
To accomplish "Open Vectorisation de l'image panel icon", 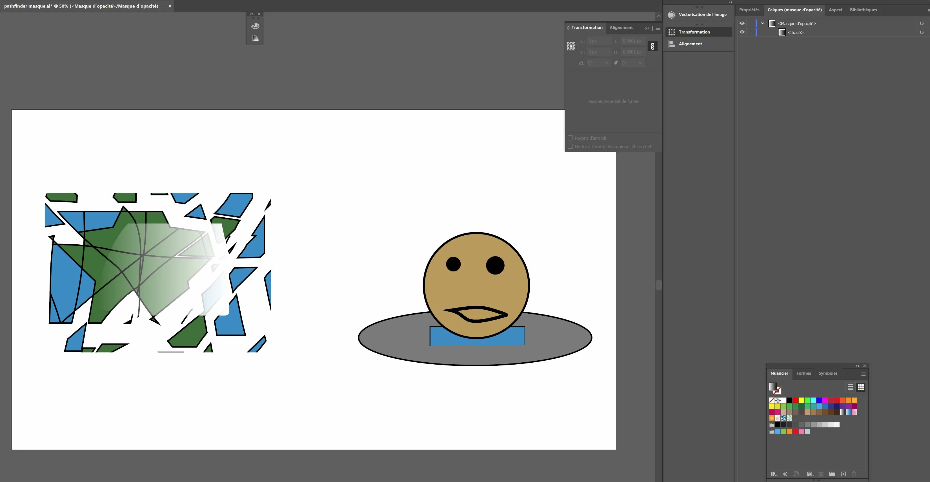I will 671,15.
